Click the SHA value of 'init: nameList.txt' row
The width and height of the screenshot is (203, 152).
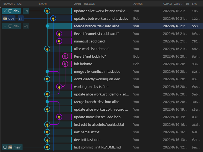click(196, 132)
